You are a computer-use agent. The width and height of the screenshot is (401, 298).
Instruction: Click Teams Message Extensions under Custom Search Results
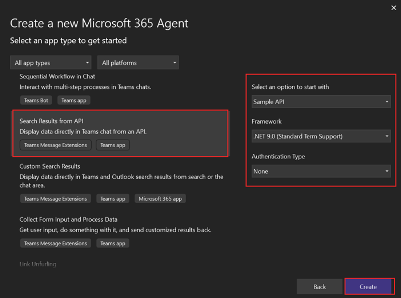click(55, 198)
